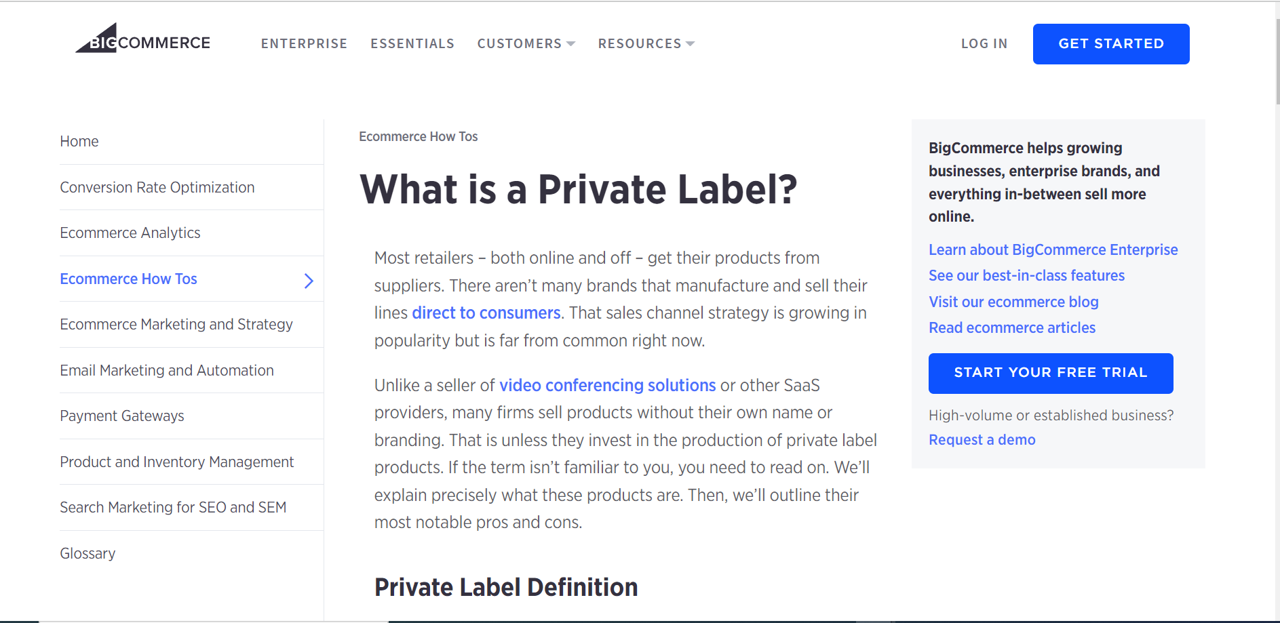
Task: Go to Home in the sidebar
Action: tap(79, 142)
